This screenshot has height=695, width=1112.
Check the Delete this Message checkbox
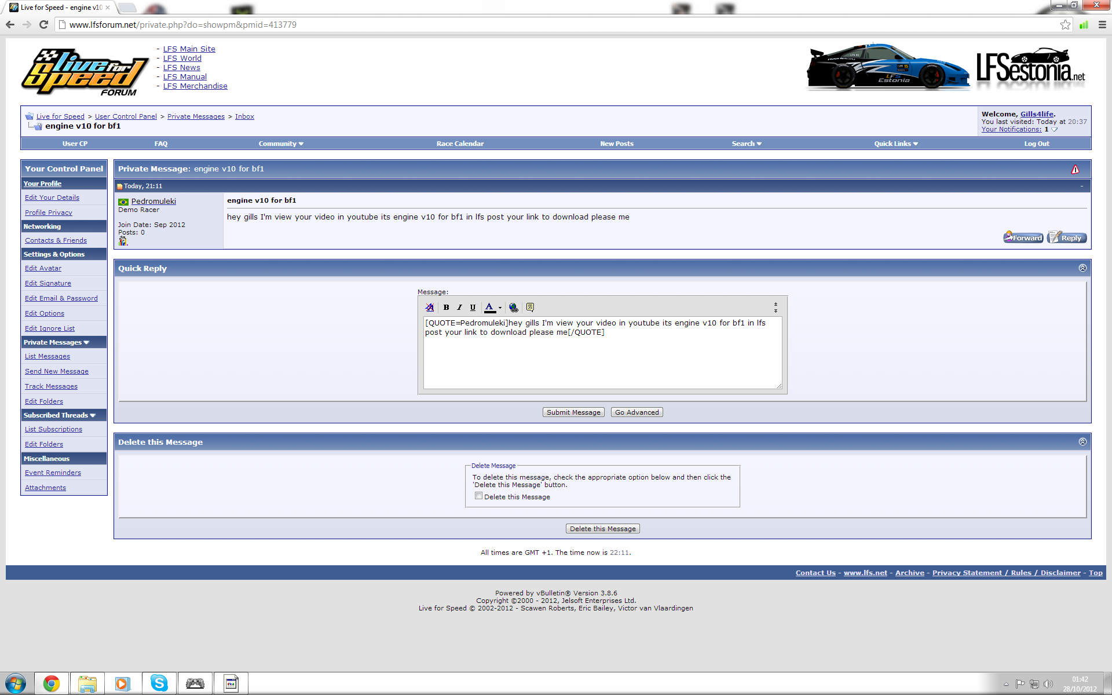coord(478,496)
